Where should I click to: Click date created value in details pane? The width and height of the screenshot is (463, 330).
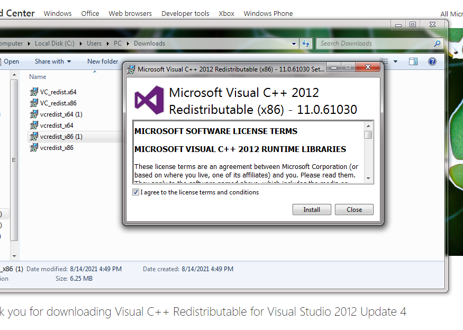207,269
